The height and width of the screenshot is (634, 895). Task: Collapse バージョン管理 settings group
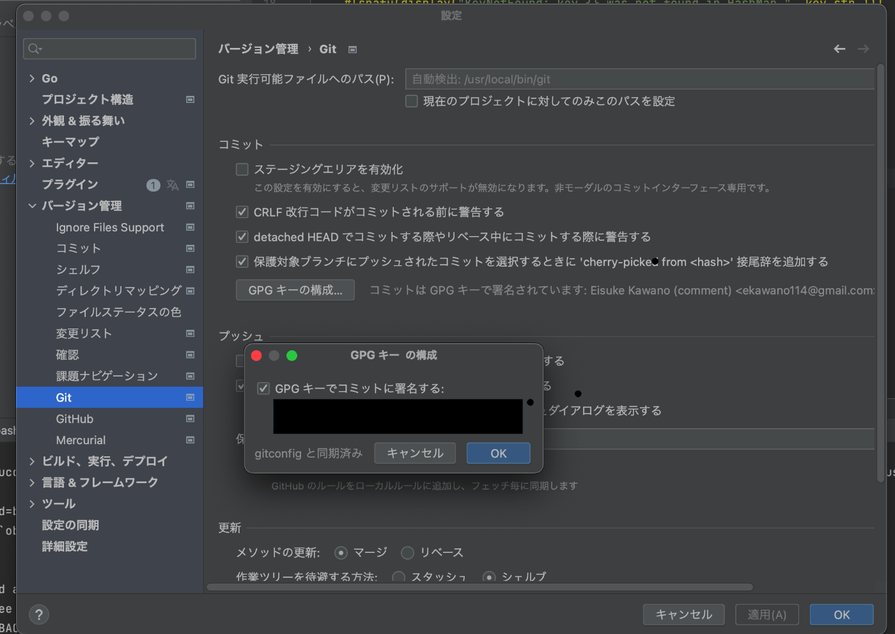32,206
